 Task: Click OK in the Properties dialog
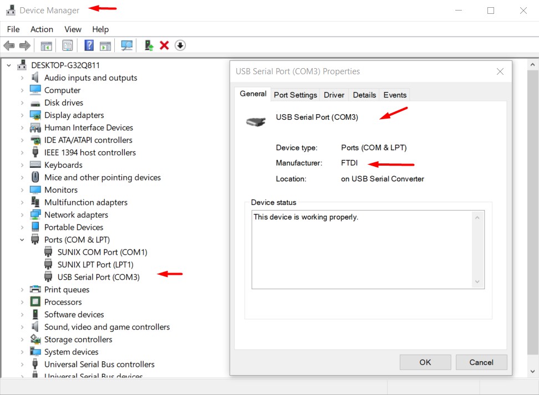point(425,362)
